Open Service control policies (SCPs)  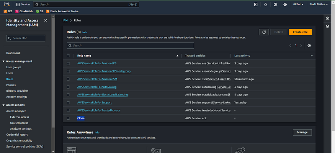[x=25, y=146]
